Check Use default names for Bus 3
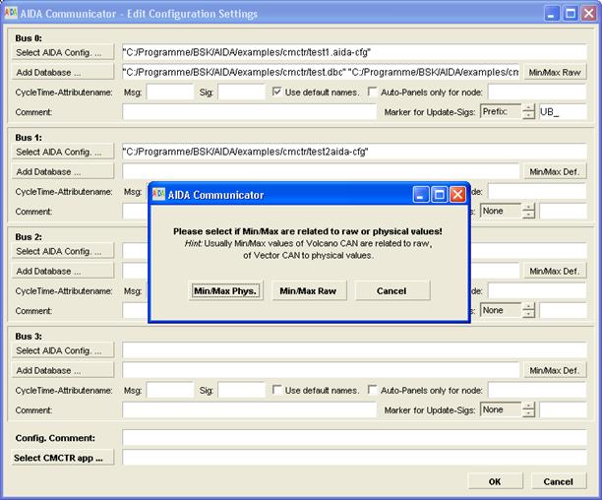This screenshot has height=500, width=602. click(276, 390)
